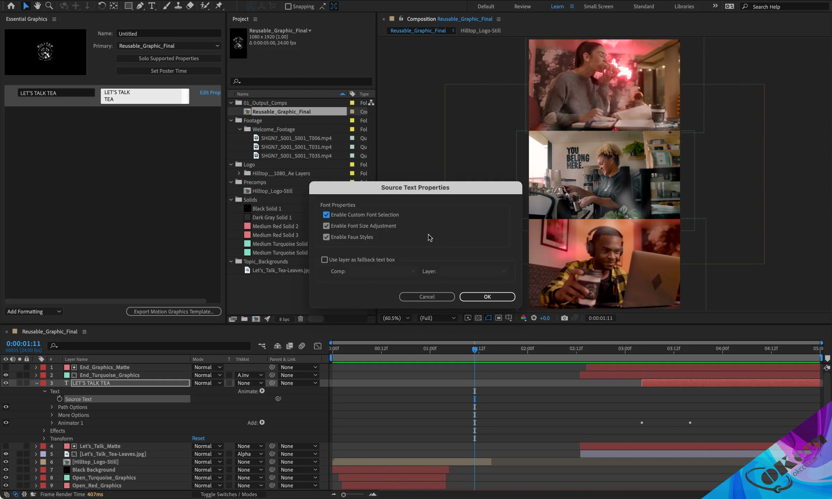This screenshot has height=499, width=832.
Task: Select the Brush tool
Action: click(x=166, y=6)
